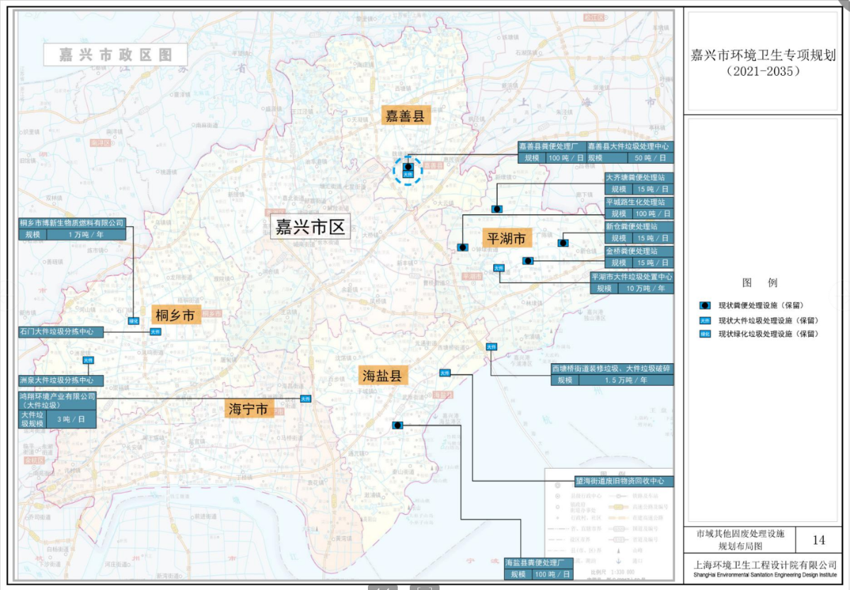The width and height of the screenshot is (850, 590).
Task: Click the 平湖市大件垃圾处置中心 callout label
Action: click(632, 277)
